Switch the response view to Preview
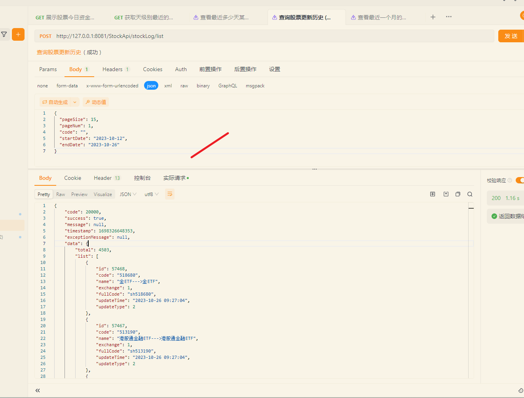 point(79,194)
